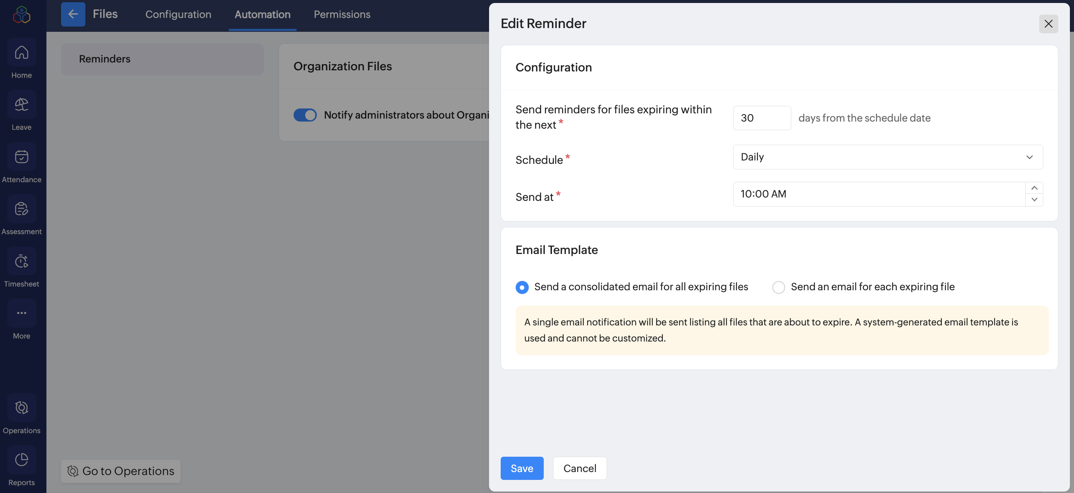Toggle Notify administrators switch off

pos(305,115)
